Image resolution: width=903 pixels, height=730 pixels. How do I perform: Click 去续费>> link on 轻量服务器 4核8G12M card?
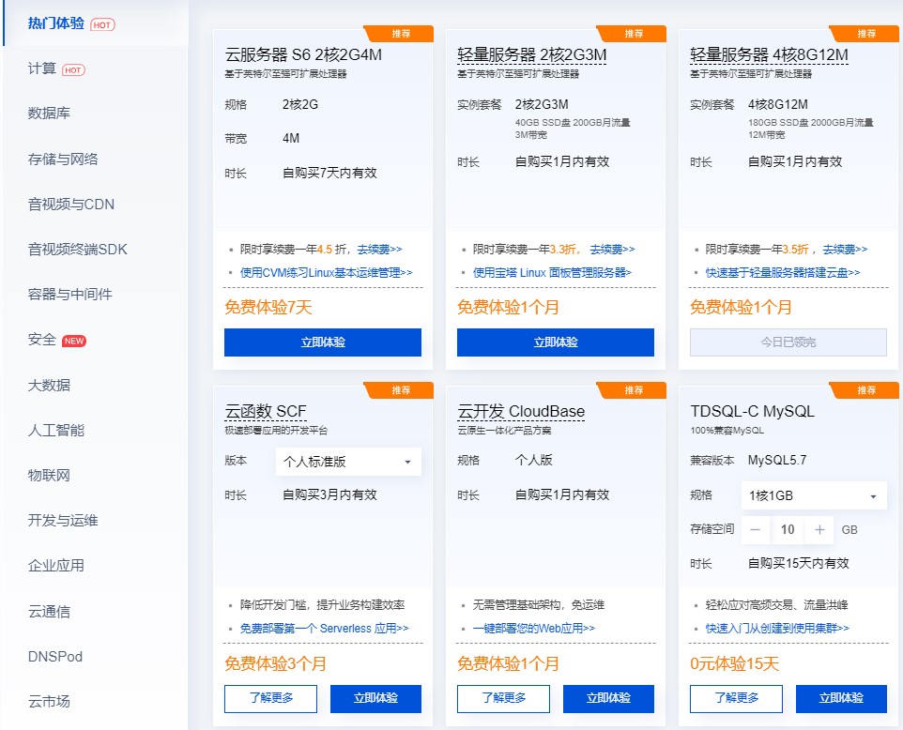coord(845,250)
